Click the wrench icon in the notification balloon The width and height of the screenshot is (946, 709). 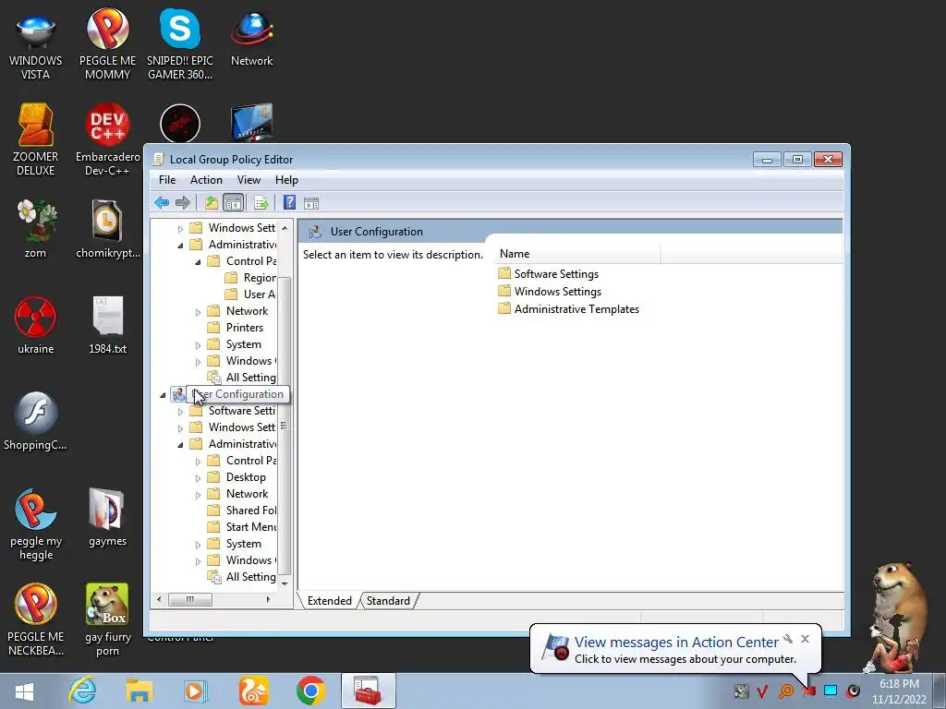(788, 639)
